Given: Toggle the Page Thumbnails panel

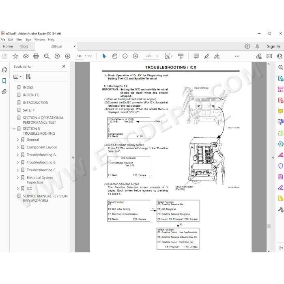Looking at the screenshot, I should tap(4, 70).
